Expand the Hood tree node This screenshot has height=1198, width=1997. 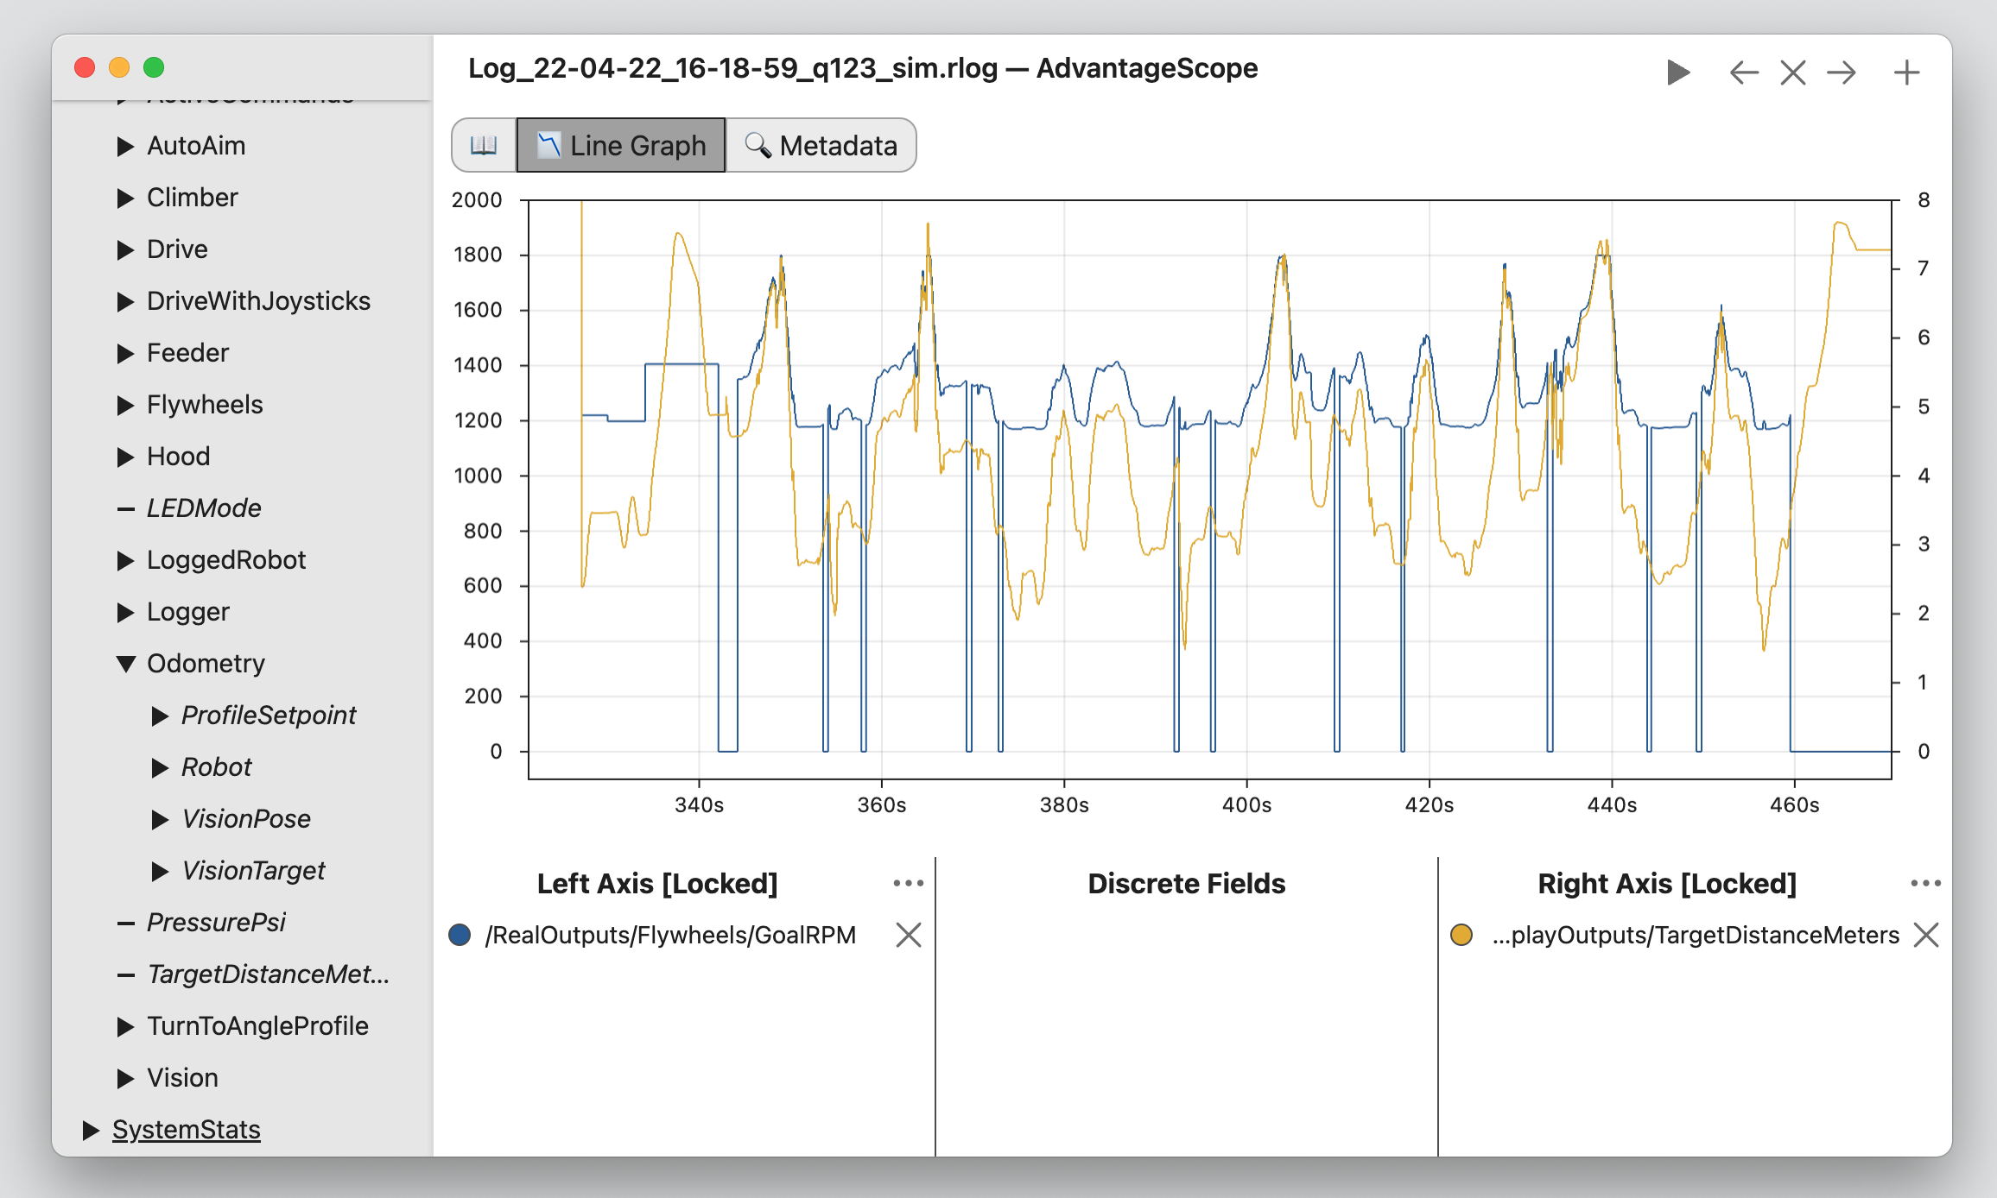click(125, 457)
